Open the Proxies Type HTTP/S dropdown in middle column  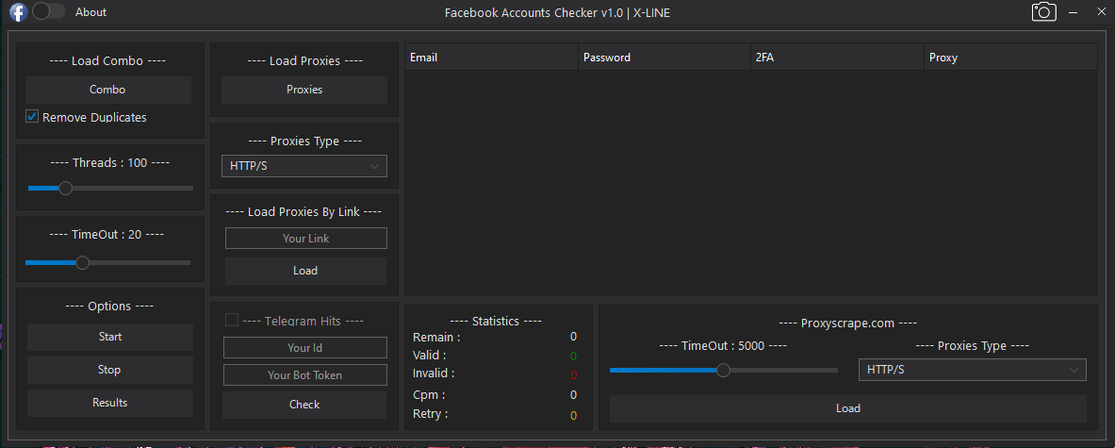pyautogui.click(x=304, y=166)
